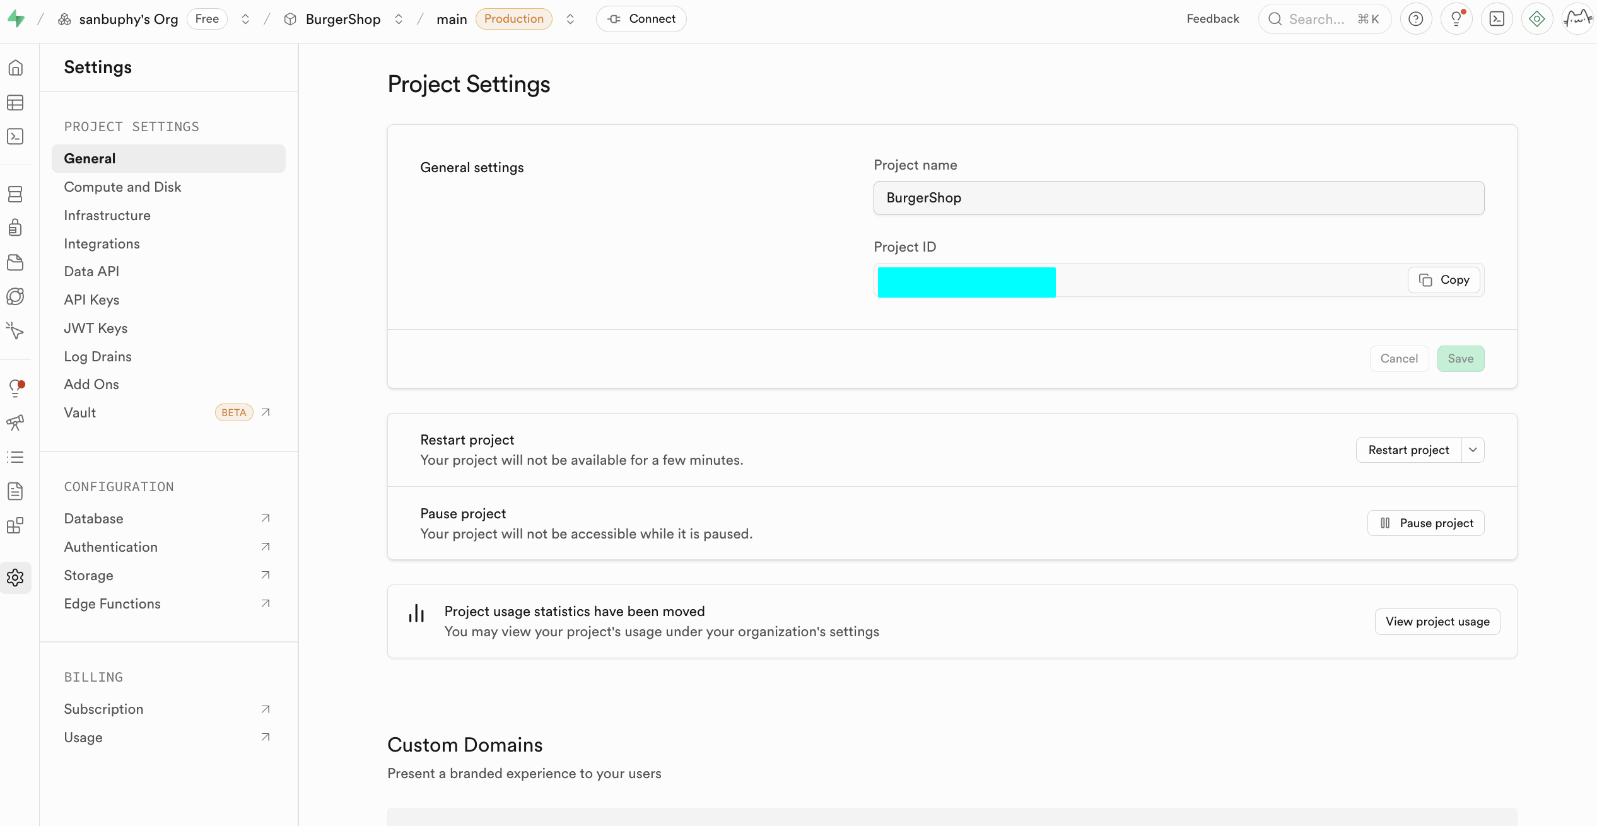Expand the main branch selector
Screen dimensions: 1597x826
point(570,19)
